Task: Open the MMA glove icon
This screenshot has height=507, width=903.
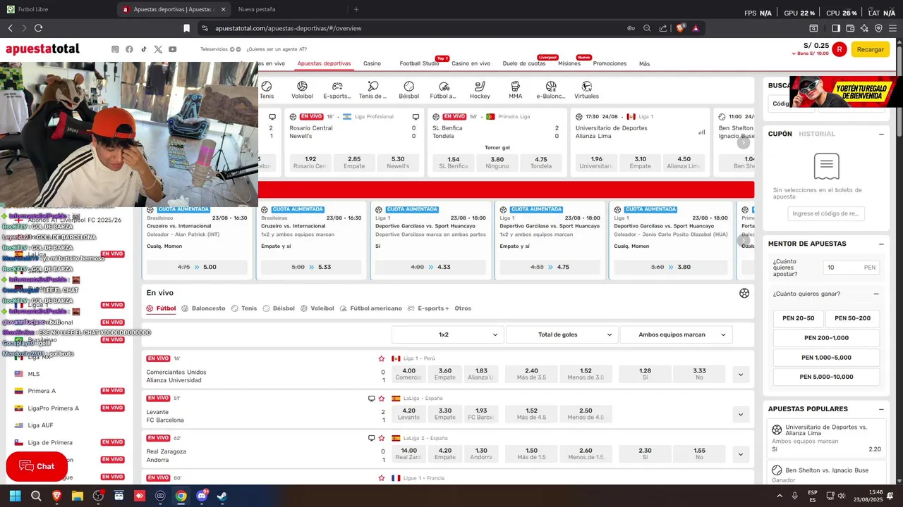Action: pyautogui.click(x=515, y=86)
